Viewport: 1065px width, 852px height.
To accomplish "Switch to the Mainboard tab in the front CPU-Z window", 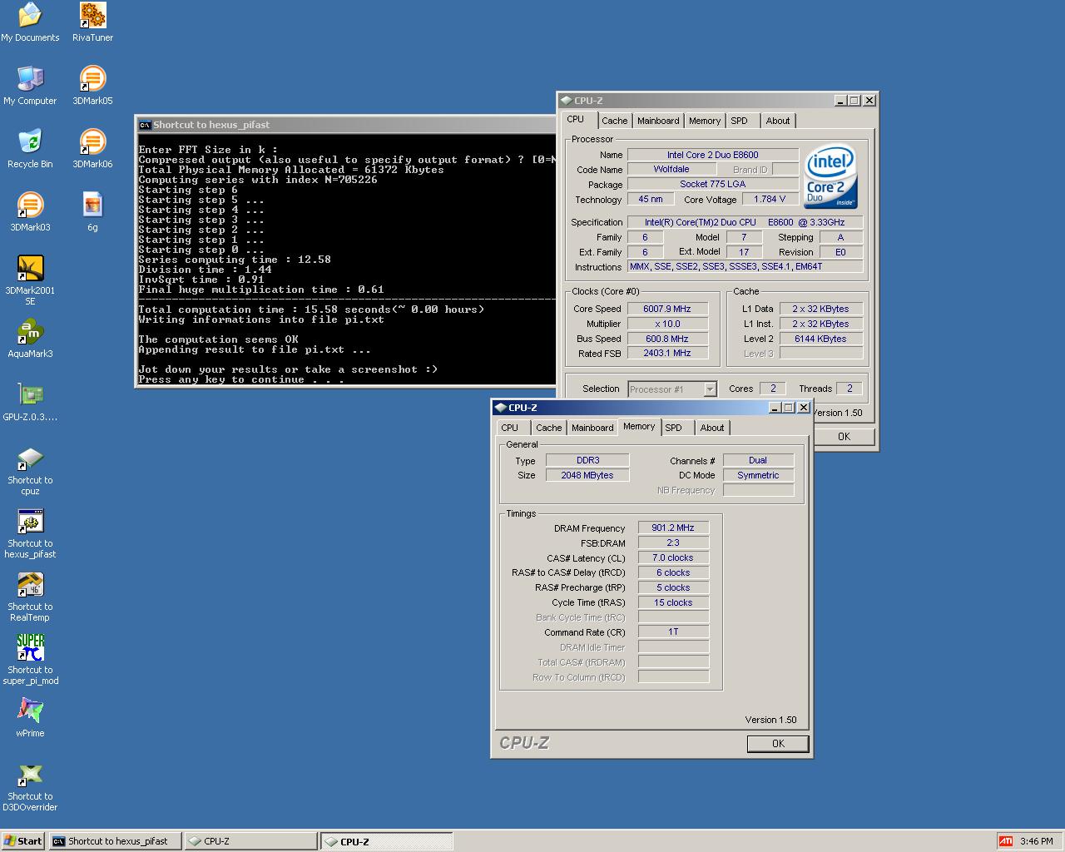I will click(592, 428).
